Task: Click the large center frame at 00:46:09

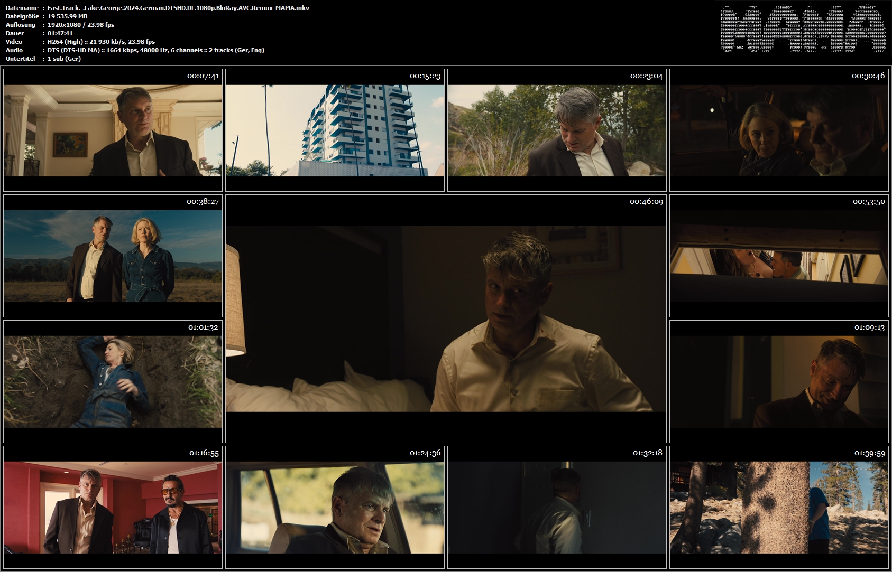Action: (x=446, y=318)
